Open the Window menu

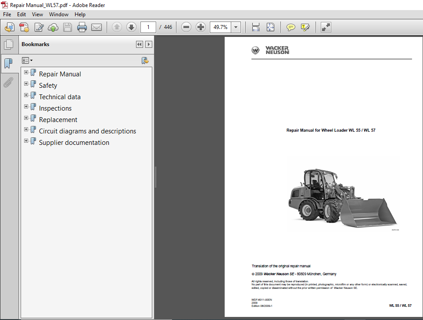(x=58, y=14)
